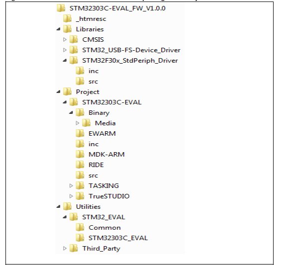288x265 pixels.
Task: Expand the TASKING folder arrow
Action: tap(71, 185)
